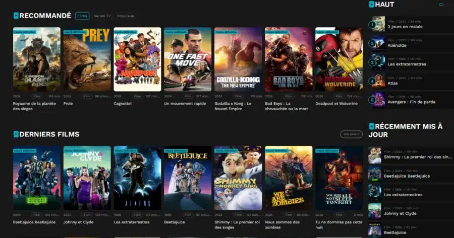Screen dimensions: 454x238
Task: Click the Shimmy thumbnail in Récemment mis à jour
Action: coord(375,155)
